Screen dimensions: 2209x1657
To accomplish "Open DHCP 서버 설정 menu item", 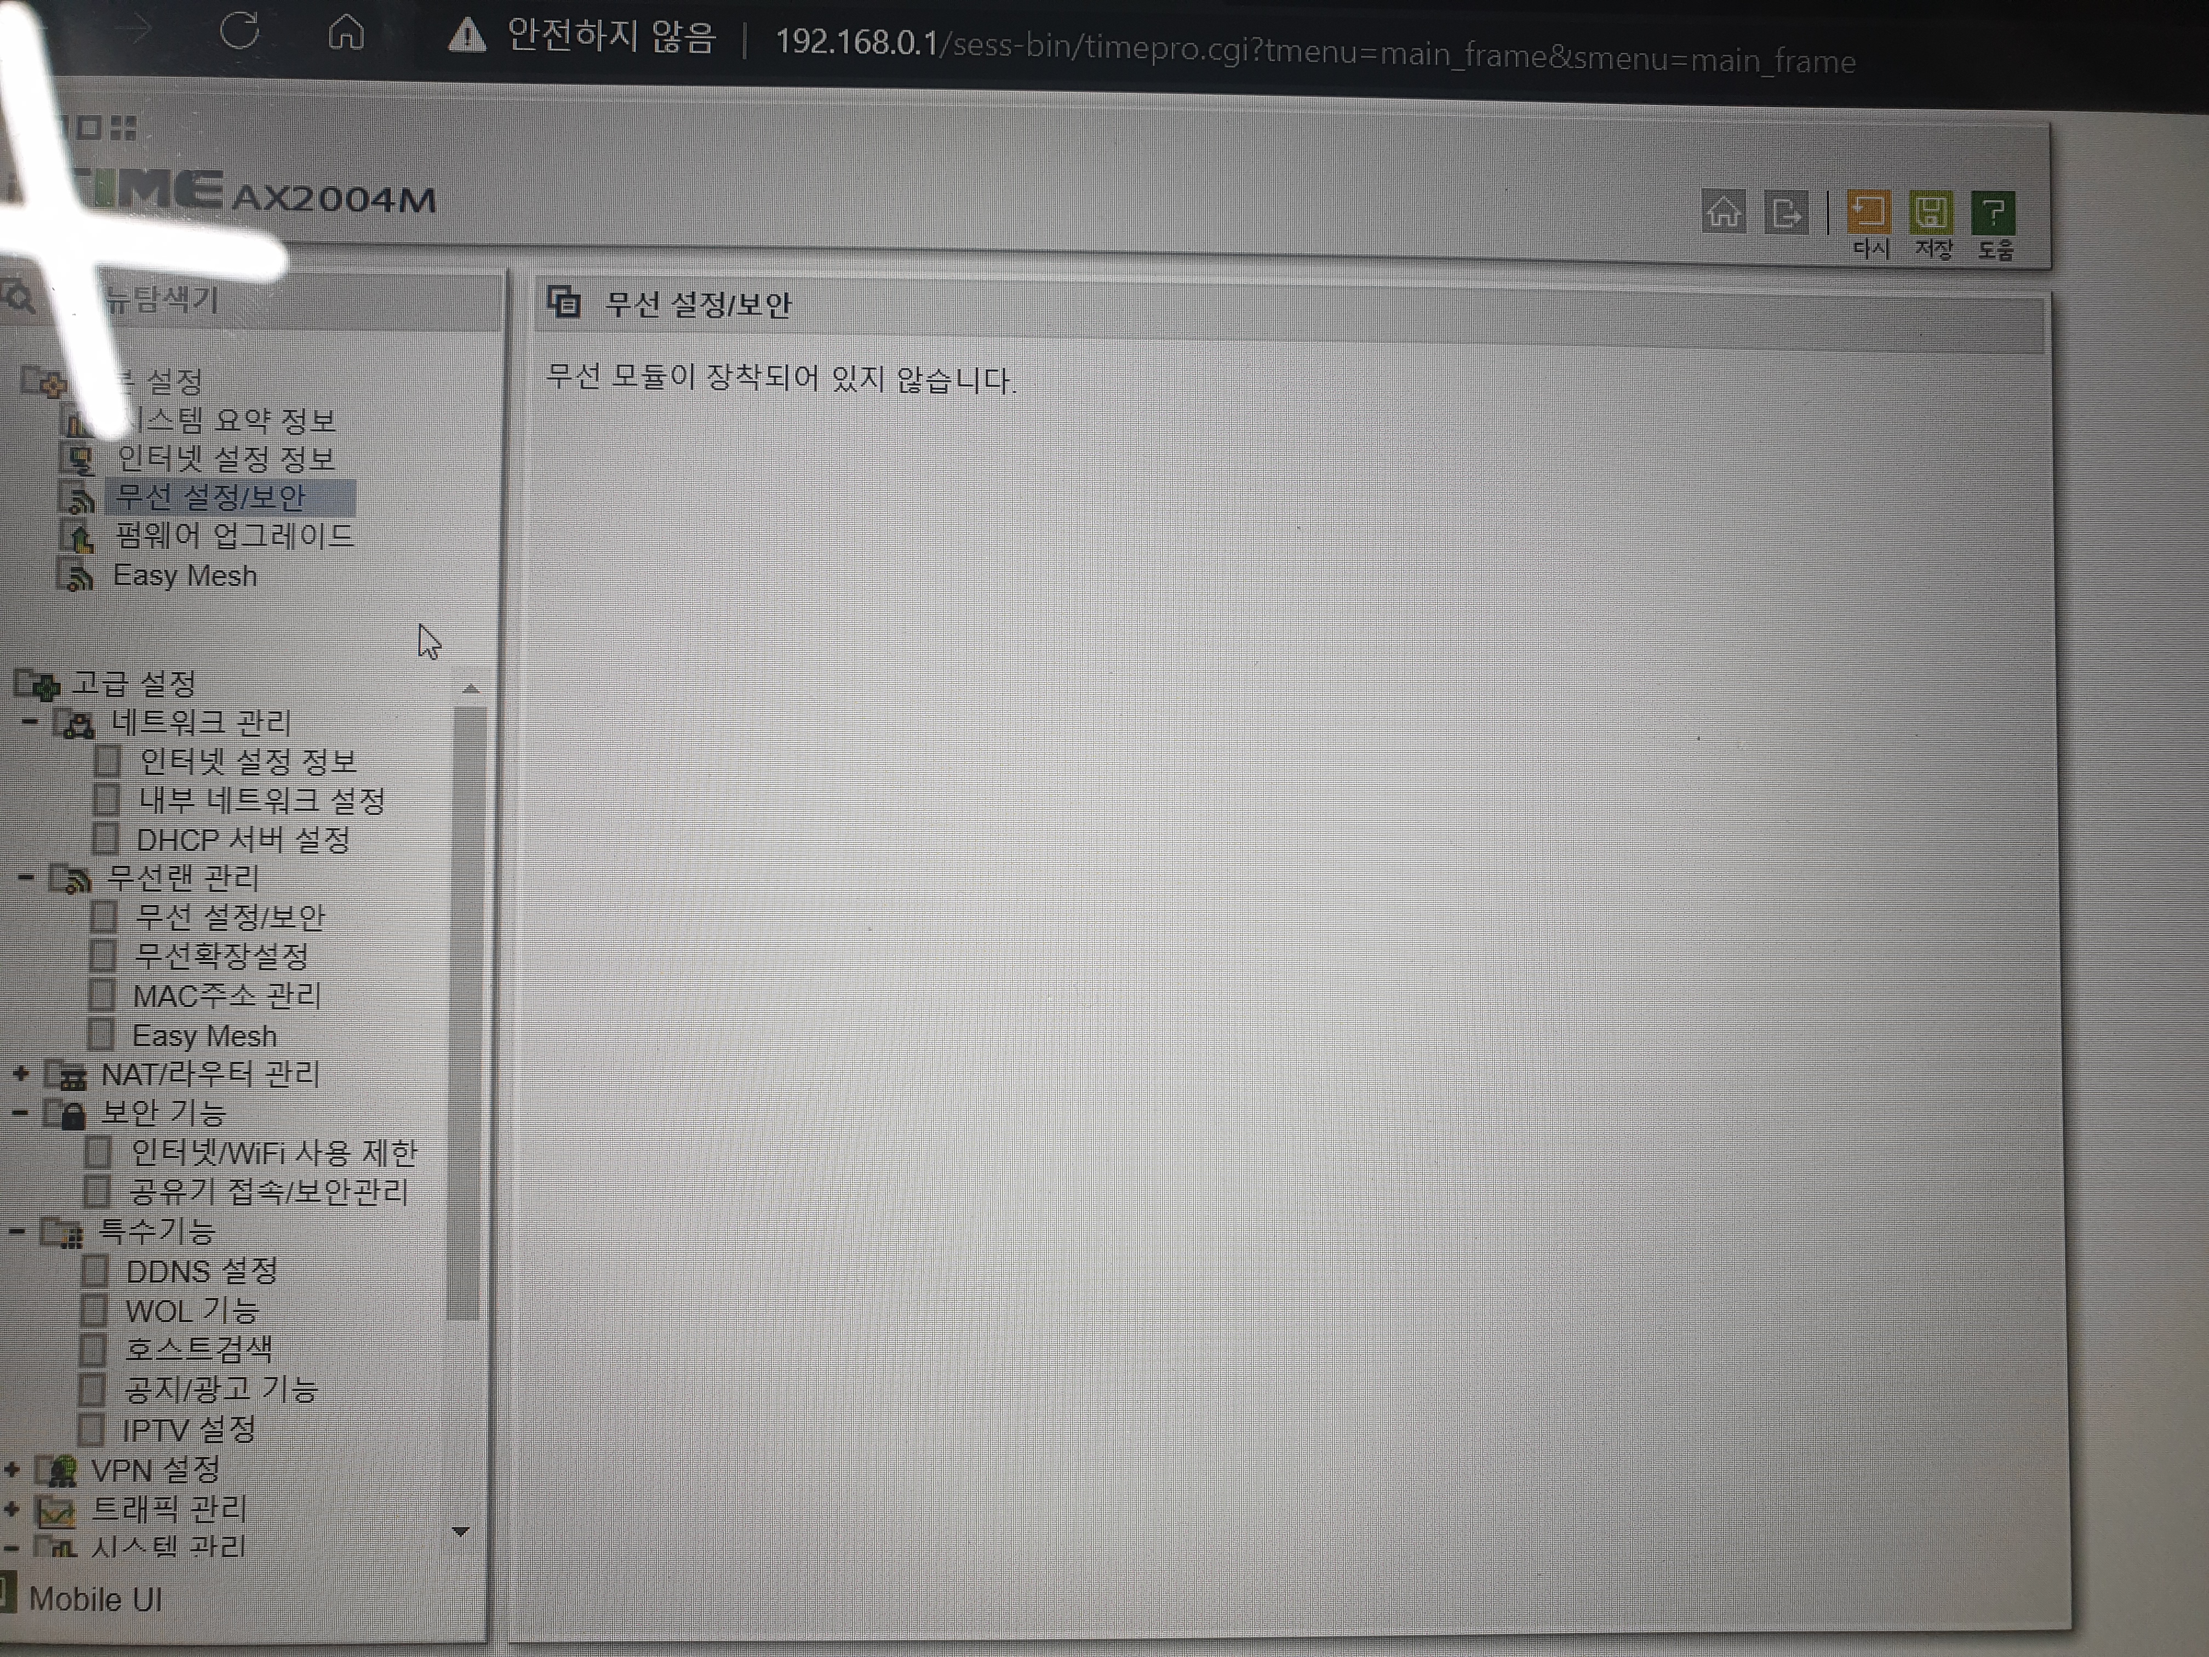I will tap(243, 840).
